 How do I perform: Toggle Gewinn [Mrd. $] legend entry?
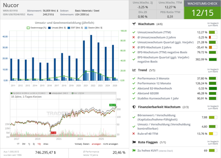[x=94, y=28]
